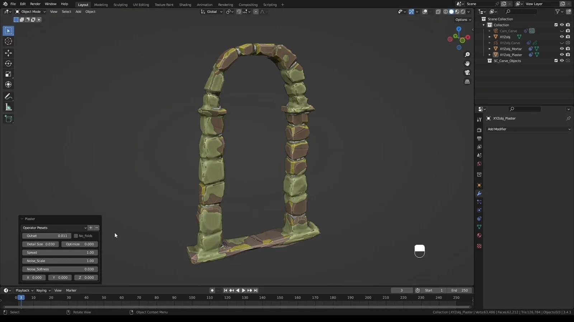
Task: Open the Transform Orientation Global dropdown
Action: (x=212, y=11)
